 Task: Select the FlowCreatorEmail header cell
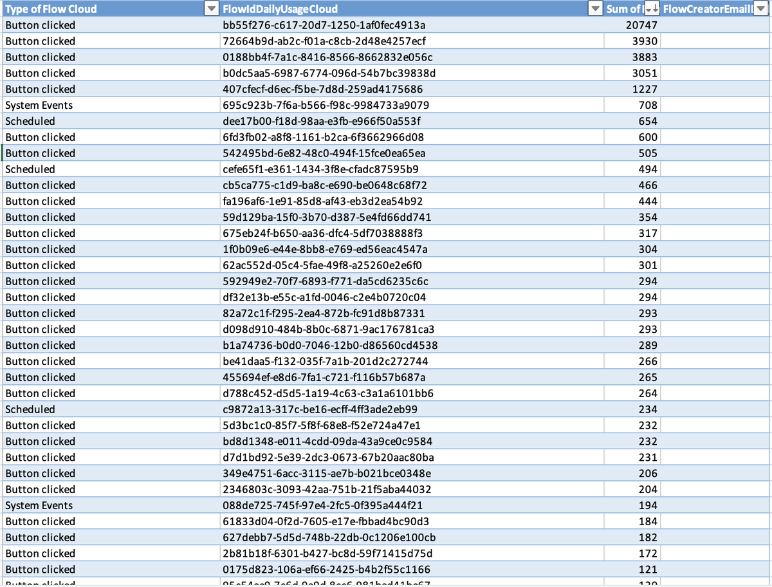point(715,8)
